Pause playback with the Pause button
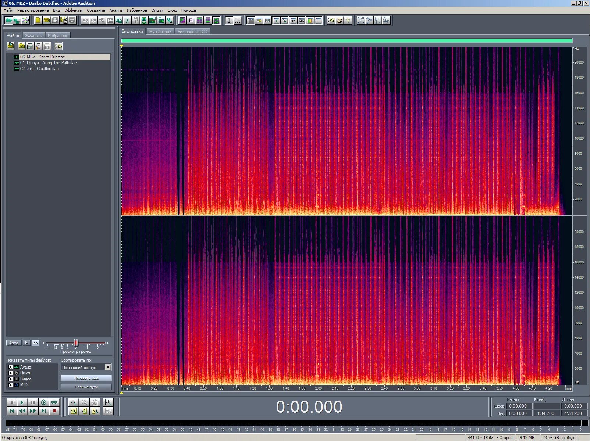The height and width of the screenshot is (441, 590). point(33,402)
